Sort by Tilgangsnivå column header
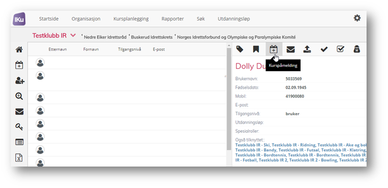Image resolution: width=388 pixels, height=188 pixels. (129, 49)
